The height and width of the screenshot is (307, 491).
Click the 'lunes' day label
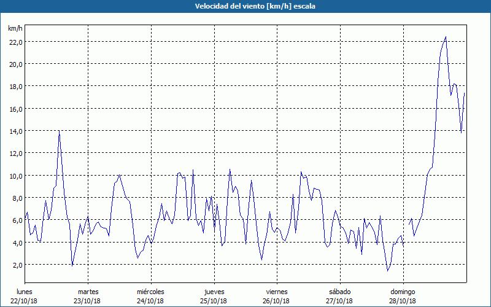click(25, 292)
